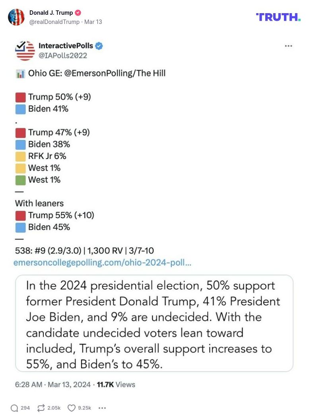The width and height of the screenshot is (309, 420).
Task: Click Donald J. Trump's profile avatar
Action: [x=16, y=17]
